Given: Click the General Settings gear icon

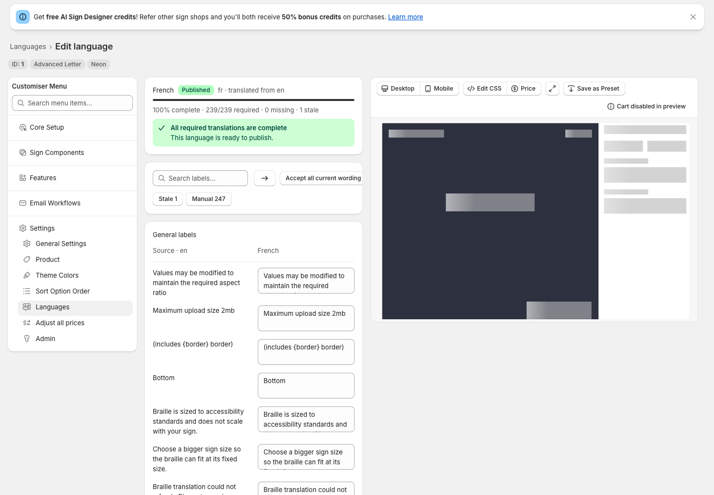Looking at the screenshot, I should [27, 244].
